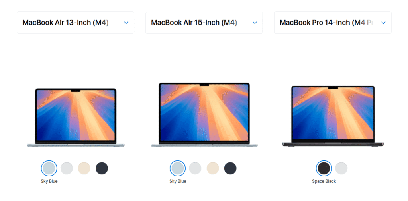Pick Starlight swatch for MacBook Air 15-inch
The width and height of the screenshot is (408, 201).
tap(213, 168)
